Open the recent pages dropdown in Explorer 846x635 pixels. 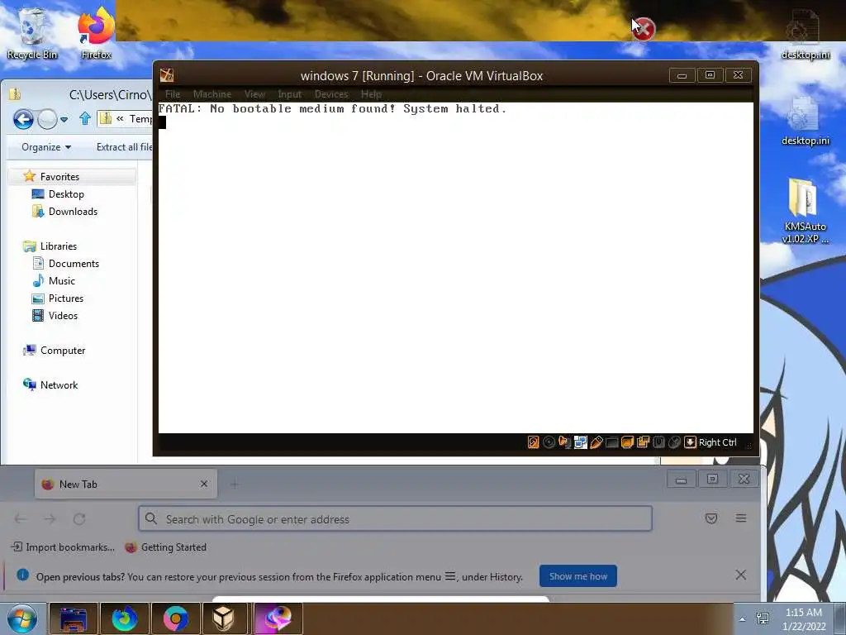tap(64, 119)
